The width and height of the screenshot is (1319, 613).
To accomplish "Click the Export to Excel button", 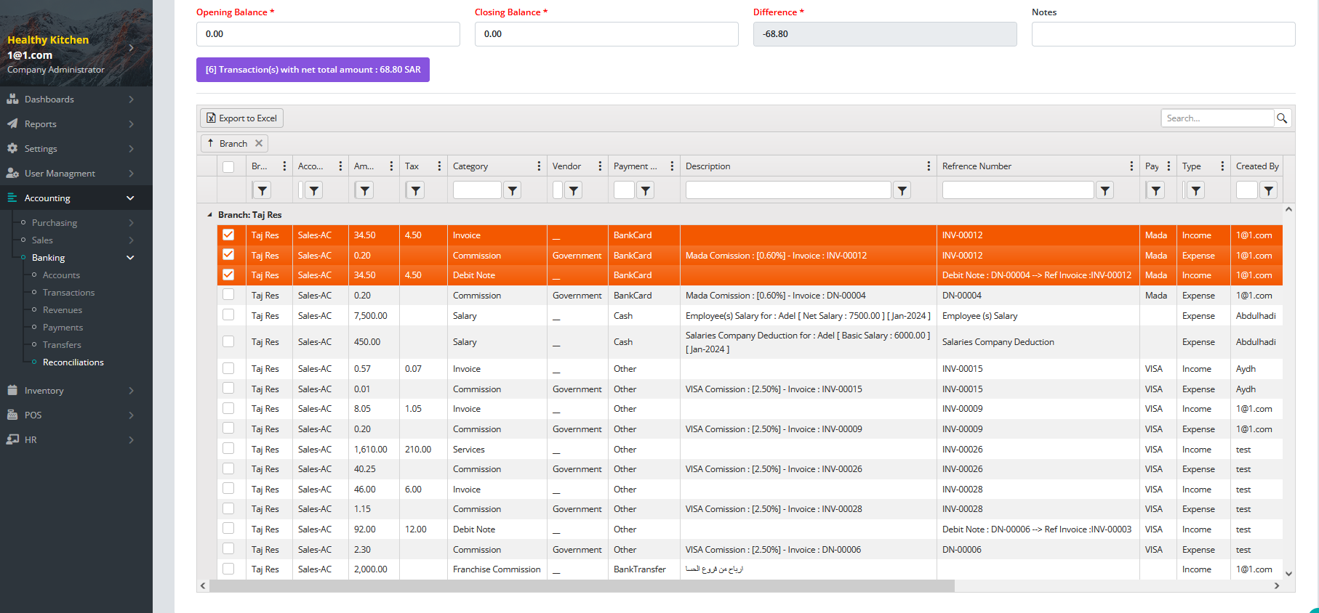I will [241, 118].
